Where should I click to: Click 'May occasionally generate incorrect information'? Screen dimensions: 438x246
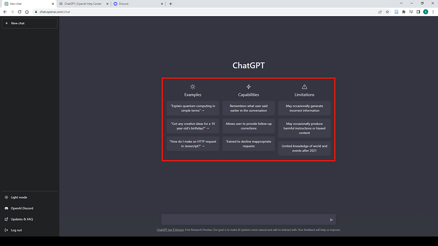(304, 108)
